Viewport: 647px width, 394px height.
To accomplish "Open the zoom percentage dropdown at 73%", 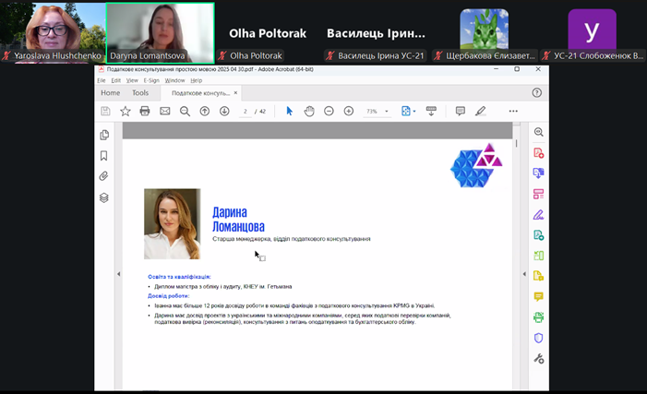I will click(x=387, y=112).
